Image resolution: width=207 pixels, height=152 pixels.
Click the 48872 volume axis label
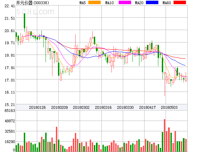[10, 121]
